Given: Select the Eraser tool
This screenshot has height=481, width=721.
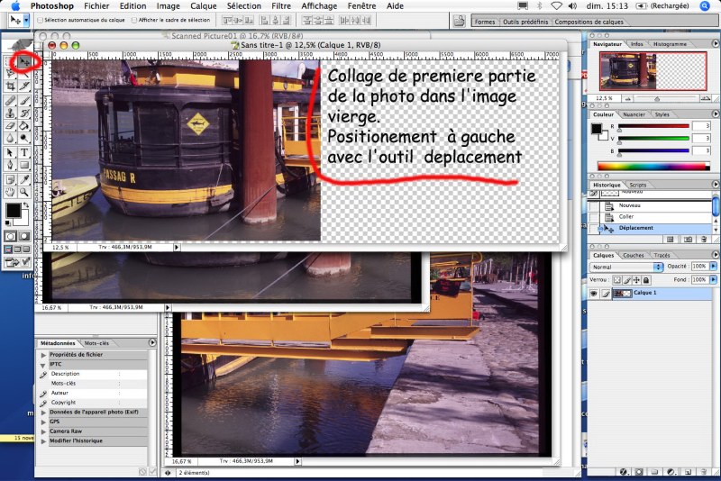Looking at the screenshot, I should pos(10,125).
